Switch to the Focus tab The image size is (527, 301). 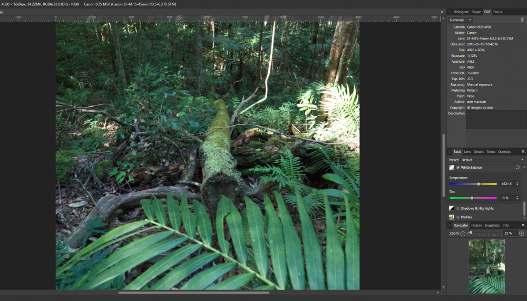497,12
